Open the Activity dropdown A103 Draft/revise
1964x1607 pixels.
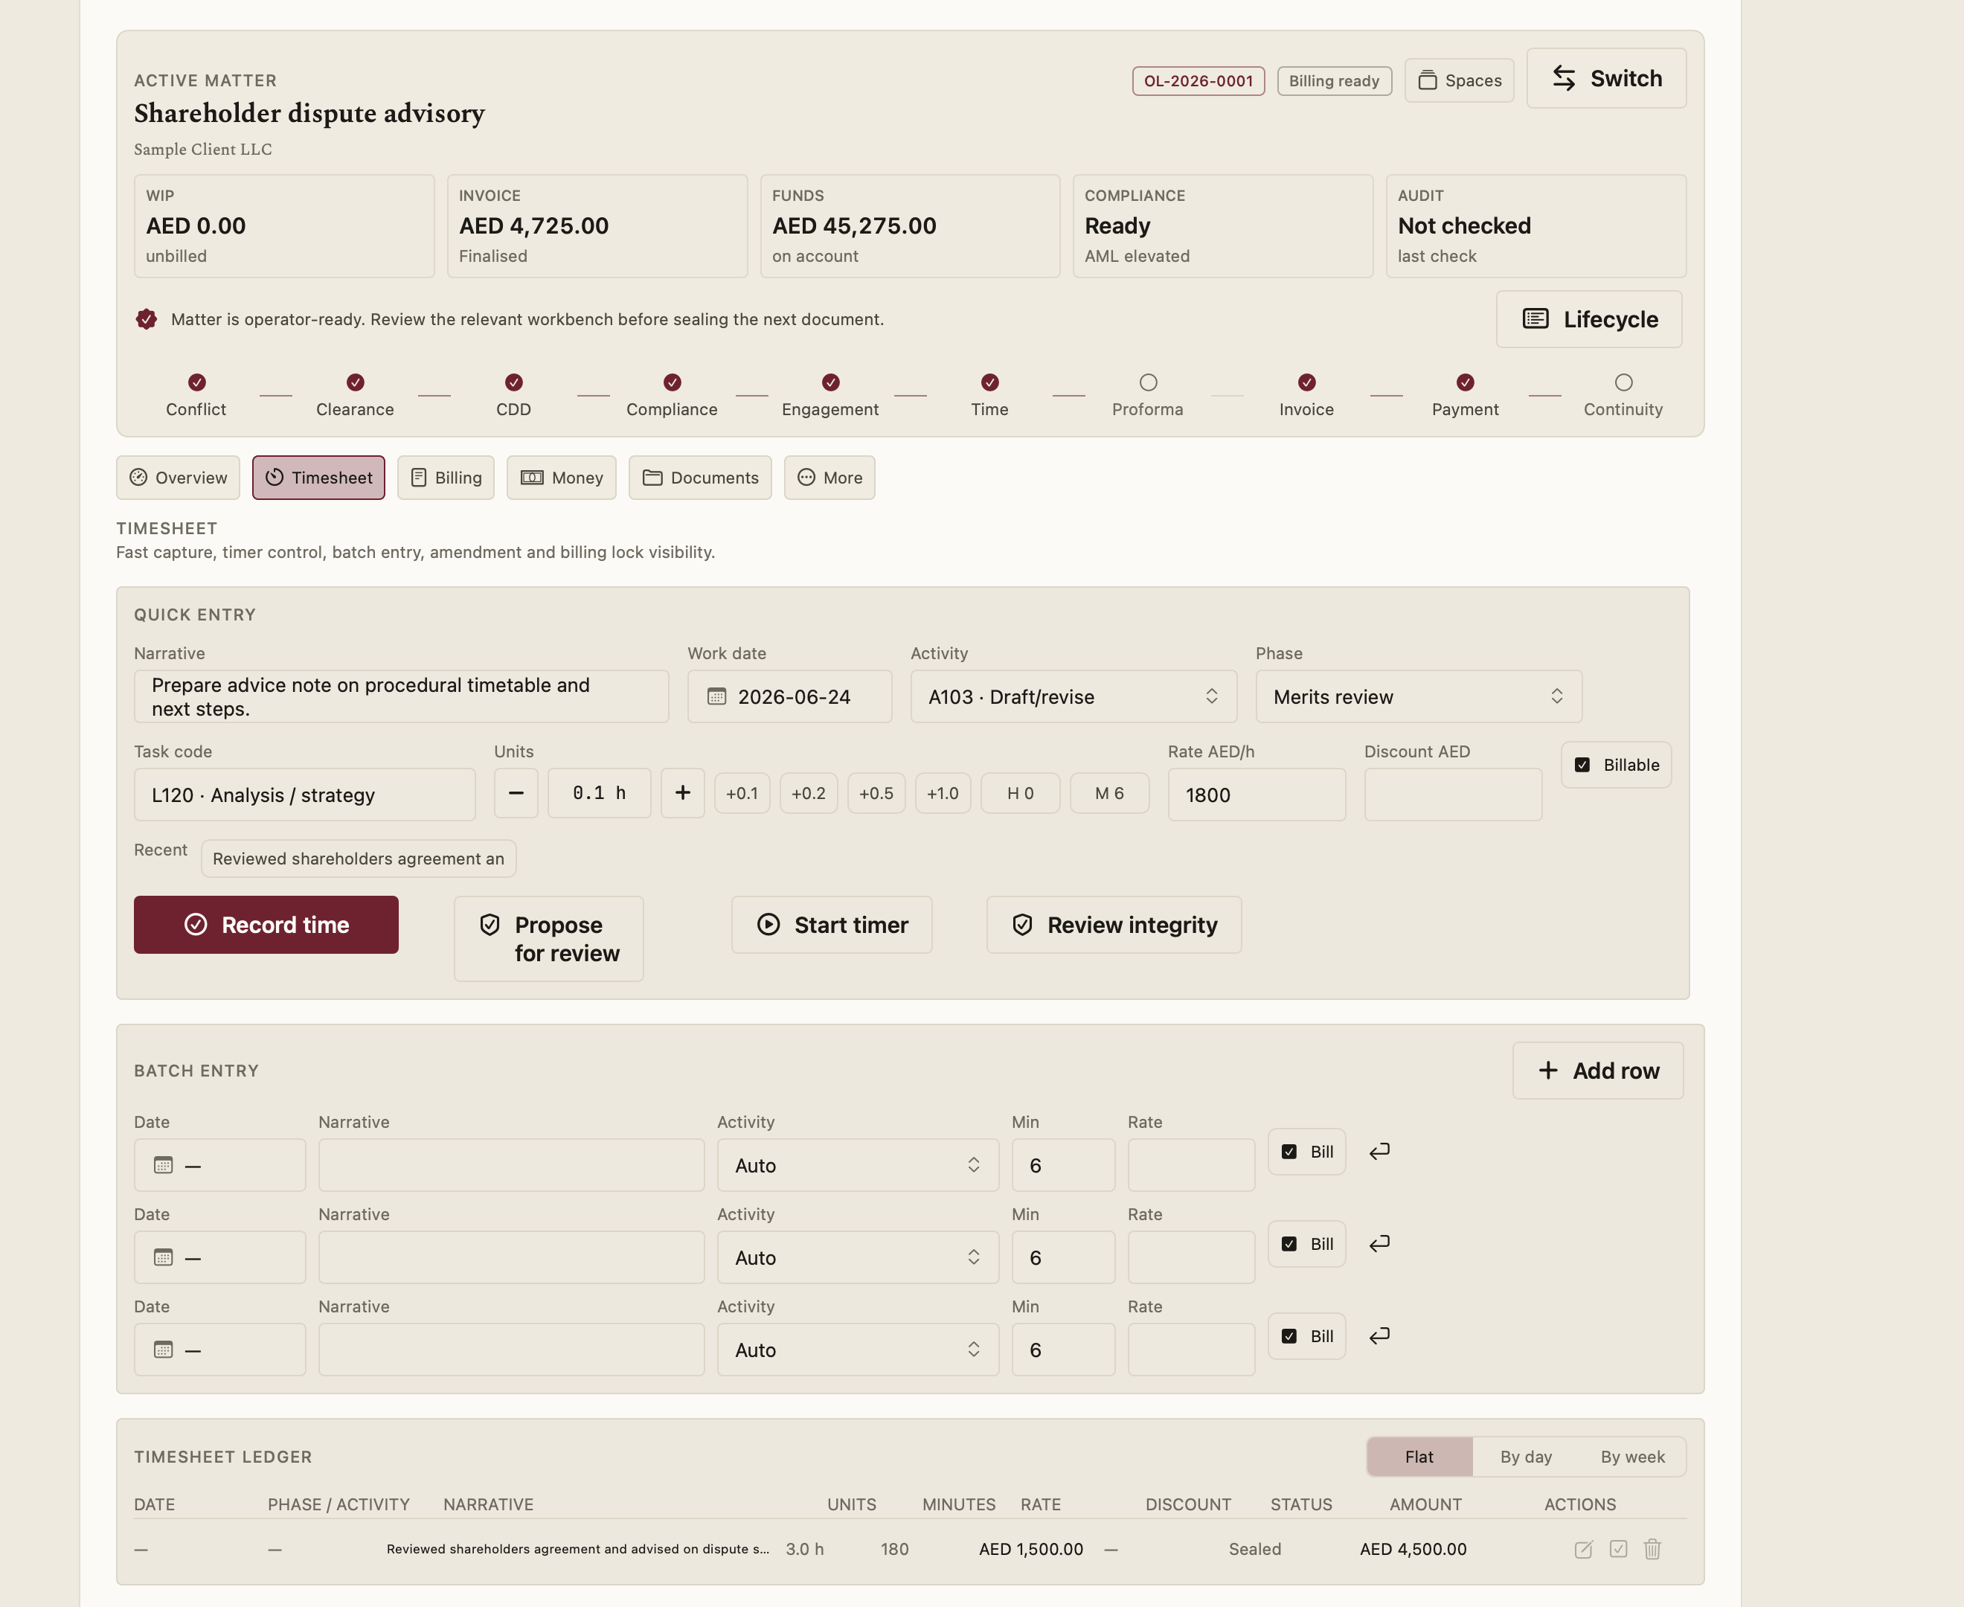pyautogui.click(x=1074, y=697)
